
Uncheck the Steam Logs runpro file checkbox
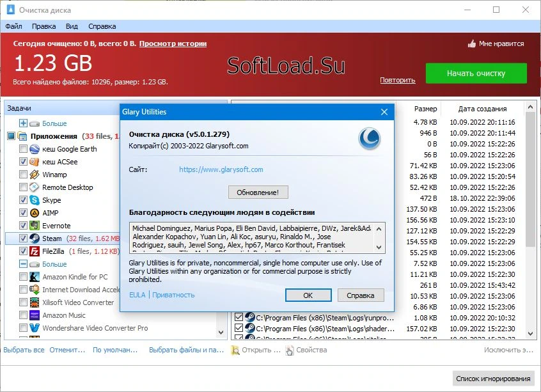point(239,317)
